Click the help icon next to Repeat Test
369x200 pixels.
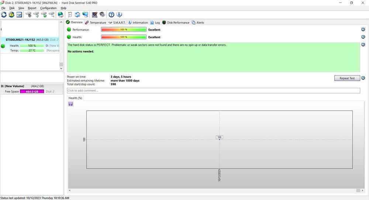(x=363, y=78)
